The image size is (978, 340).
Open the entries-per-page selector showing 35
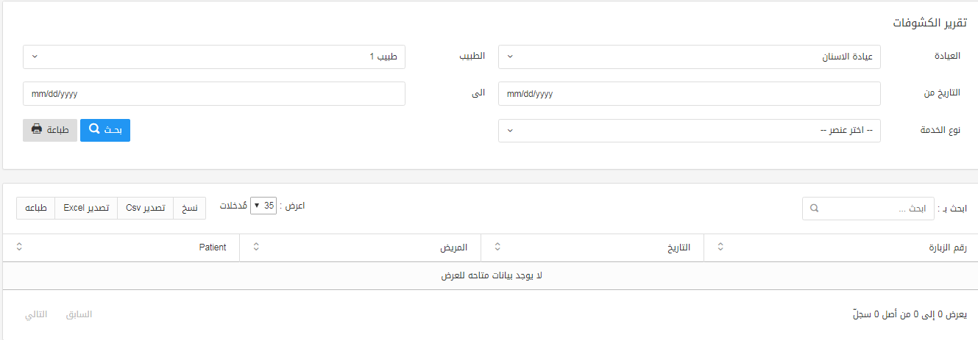coord(263,206)
